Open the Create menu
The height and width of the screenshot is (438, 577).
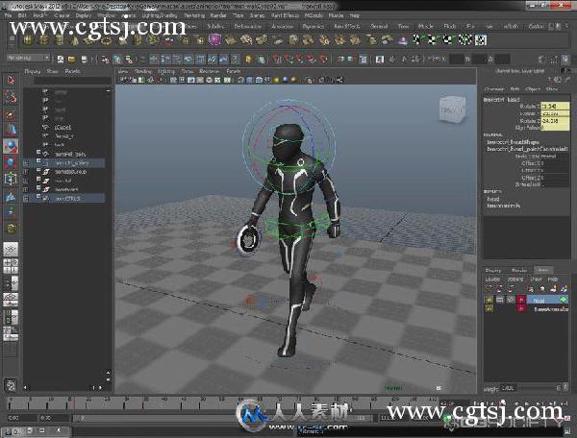click(x=62, y=15)
